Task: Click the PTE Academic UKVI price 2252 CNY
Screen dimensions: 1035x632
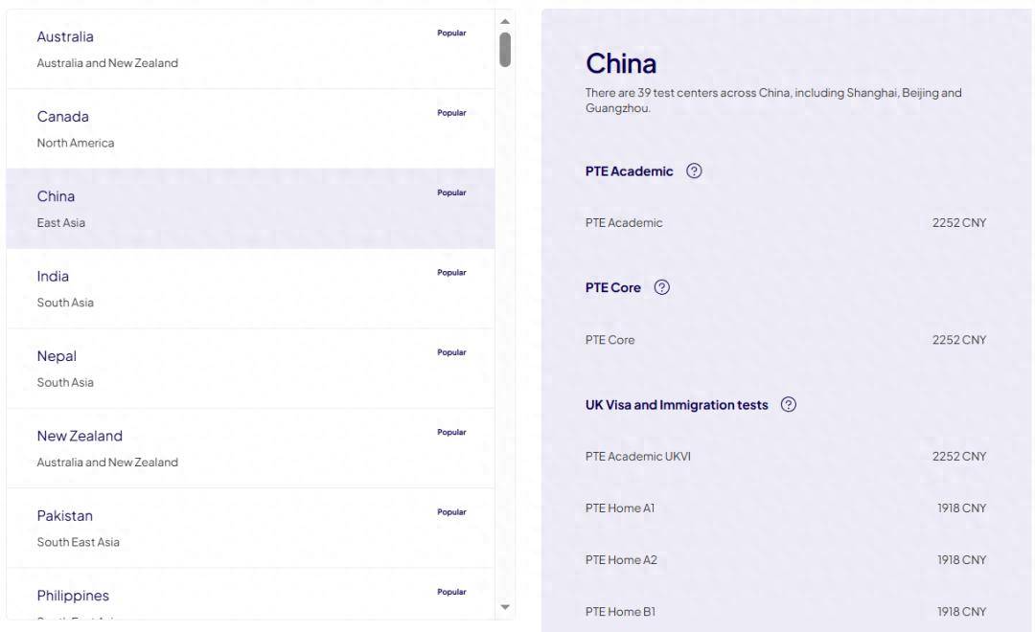Action: coord(959,457)
